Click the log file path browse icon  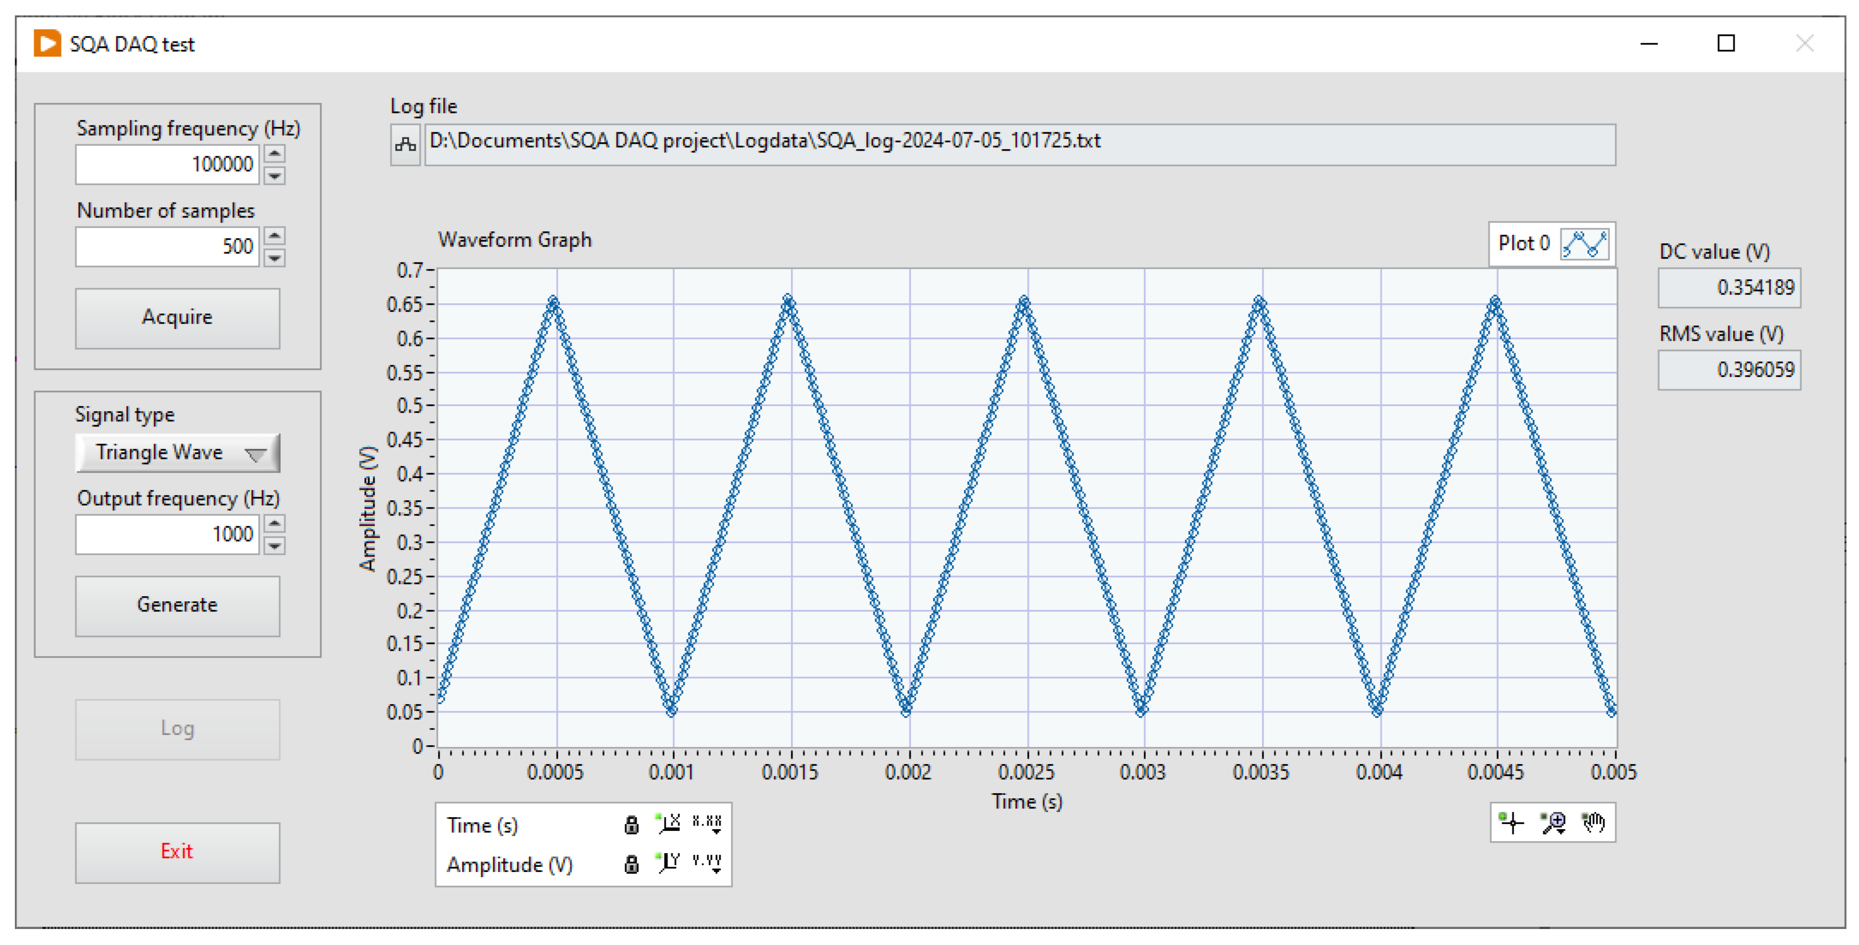point(405,145)
